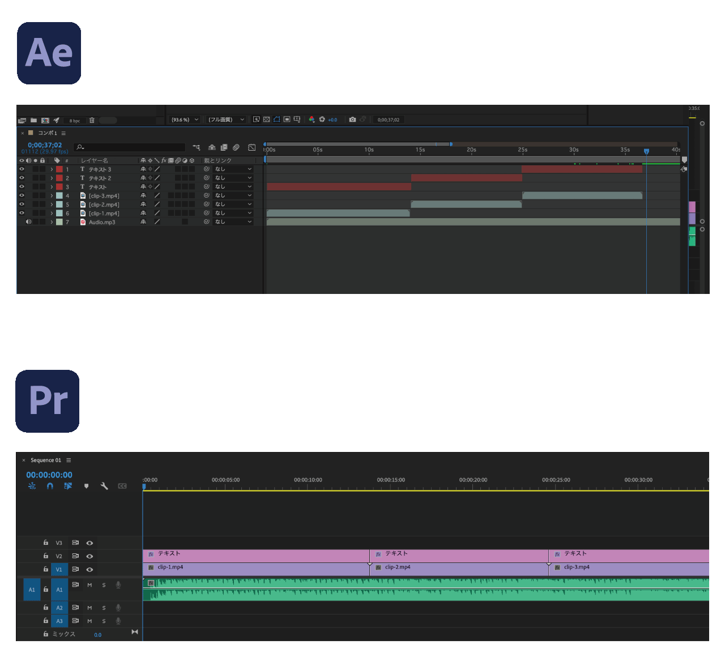Screen dimensions: 725x657
Task: Open the timeline display settings wrench
Action: tap(104, 486)
